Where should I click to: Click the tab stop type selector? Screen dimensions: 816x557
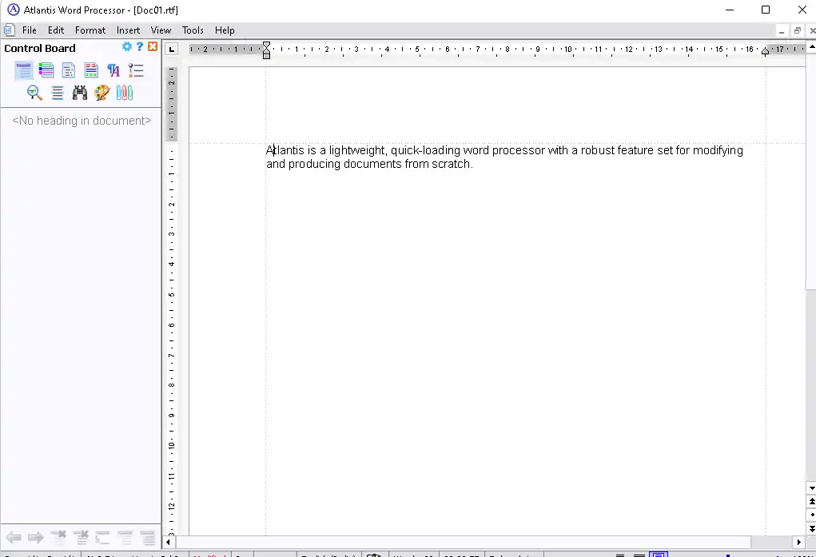(x=171, y=50)
